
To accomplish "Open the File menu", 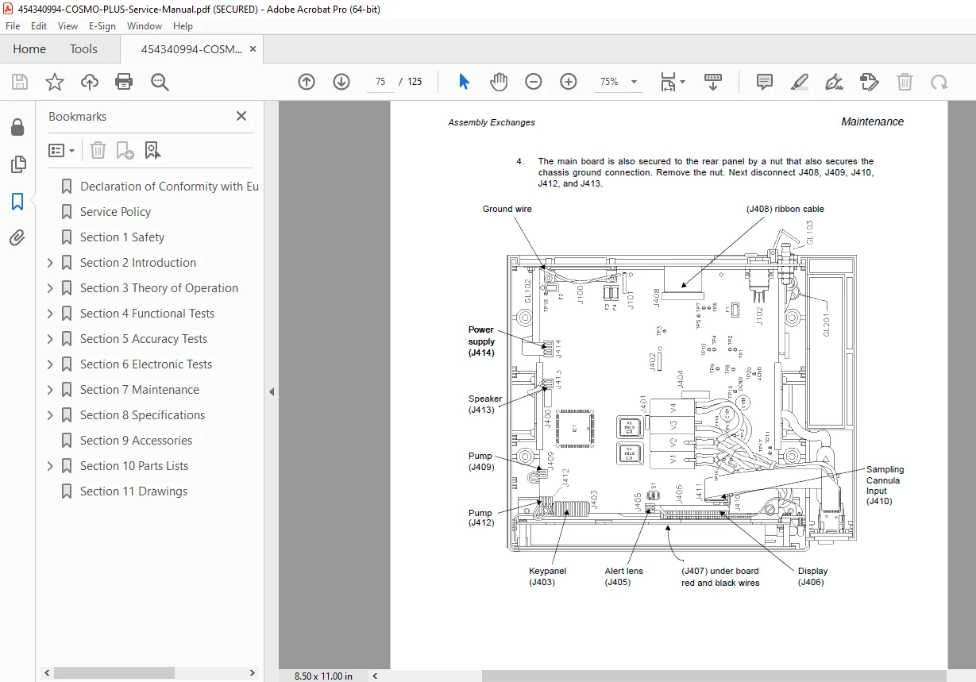I will 13,26.
